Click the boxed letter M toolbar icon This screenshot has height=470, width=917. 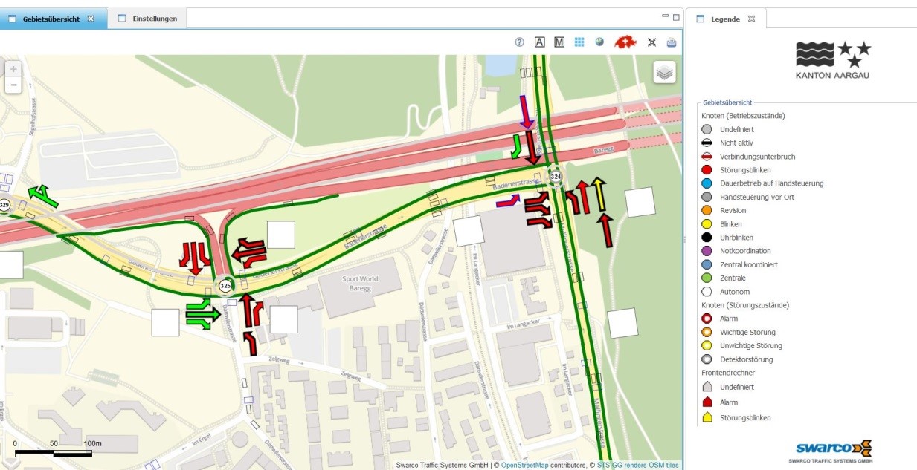tap(559, 42)
